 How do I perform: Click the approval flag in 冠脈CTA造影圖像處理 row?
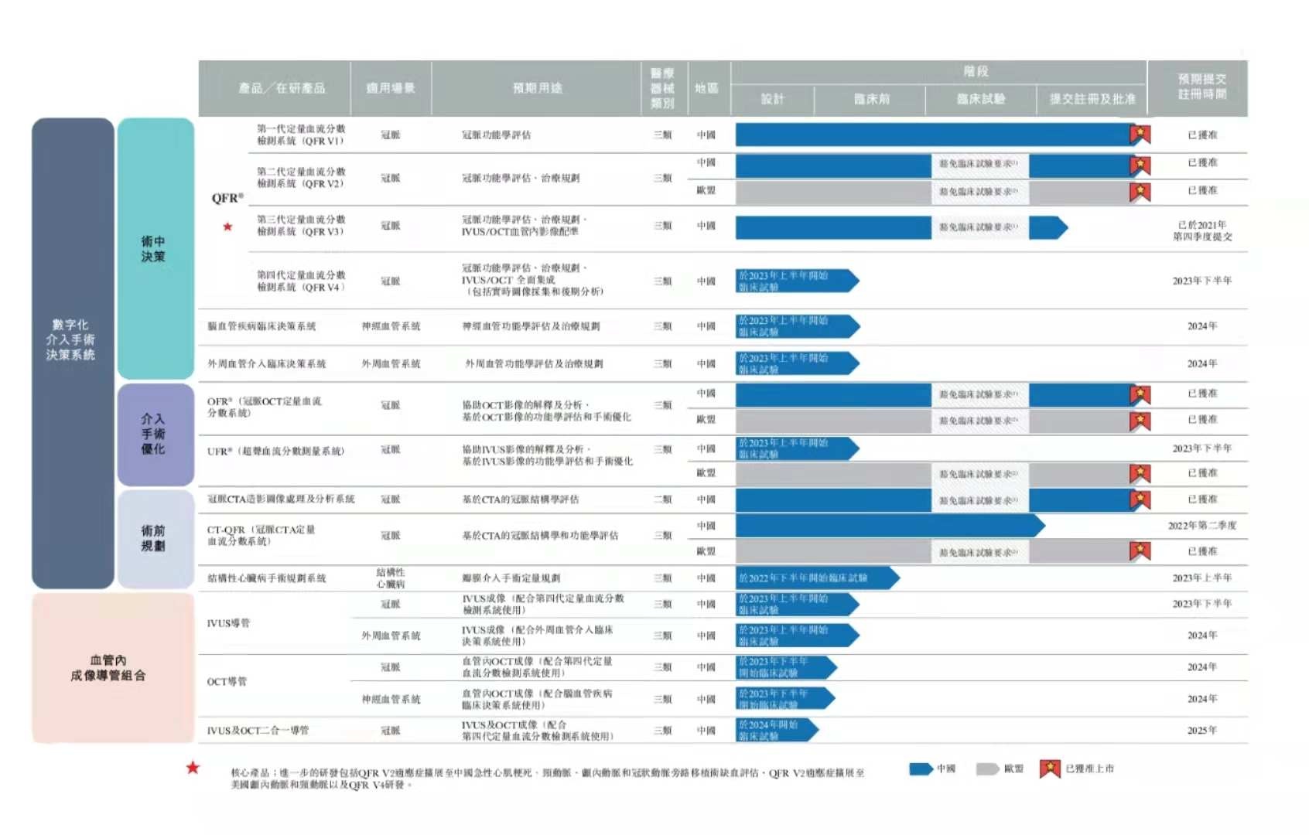tap(1140, 499)
